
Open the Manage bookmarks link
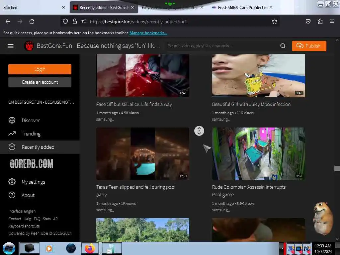(148, 33)
